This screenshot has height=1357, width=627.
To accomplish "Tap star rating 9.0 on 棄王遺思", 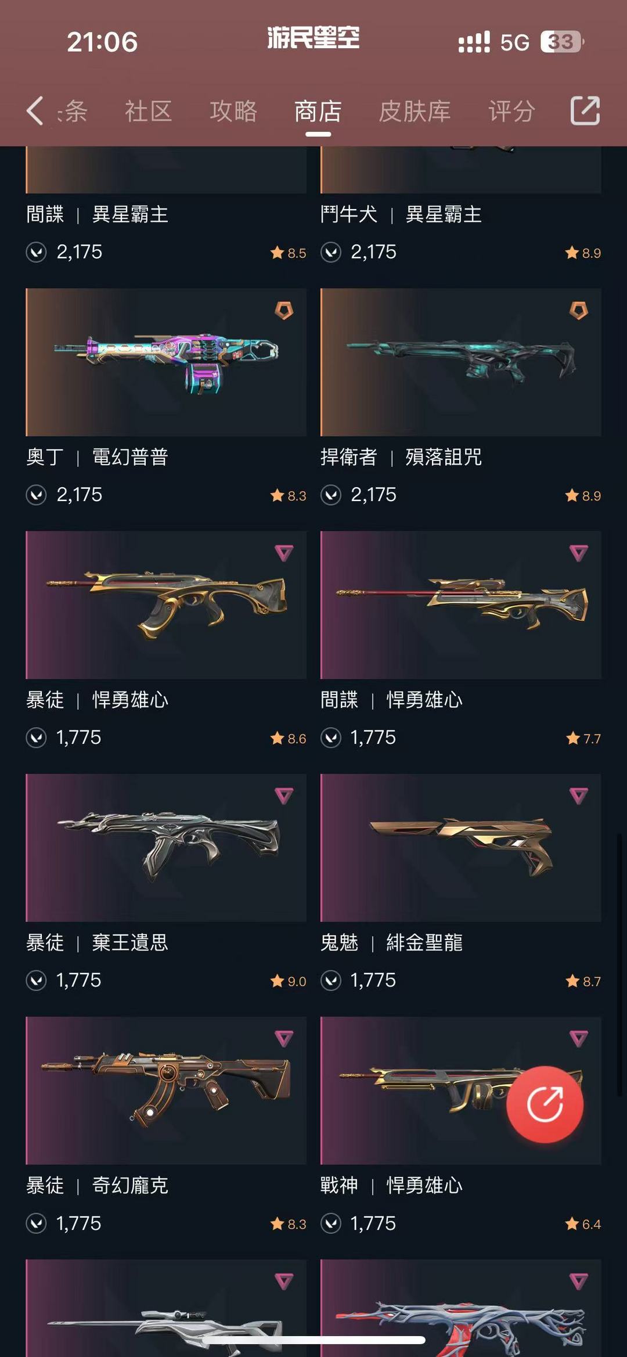I will (289, 981).
